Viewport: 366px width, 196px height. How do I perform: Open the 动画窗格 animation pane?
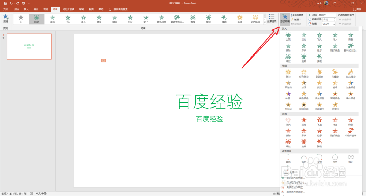(297, 15)
